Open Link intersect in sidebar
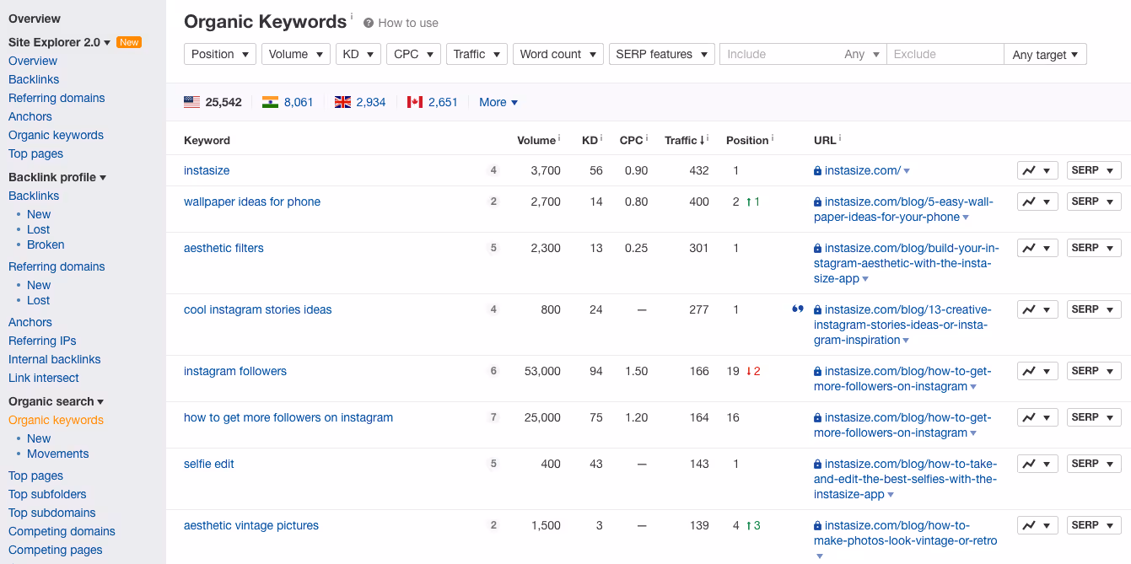The image size is (1131, 564). click(x=44, y=378)
